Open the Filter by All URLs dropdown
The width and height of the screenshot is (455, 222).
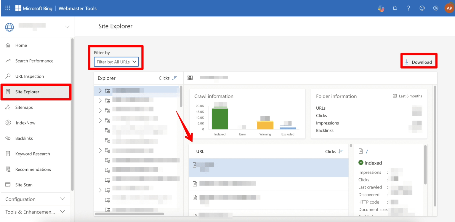click(x=116, y=62)
